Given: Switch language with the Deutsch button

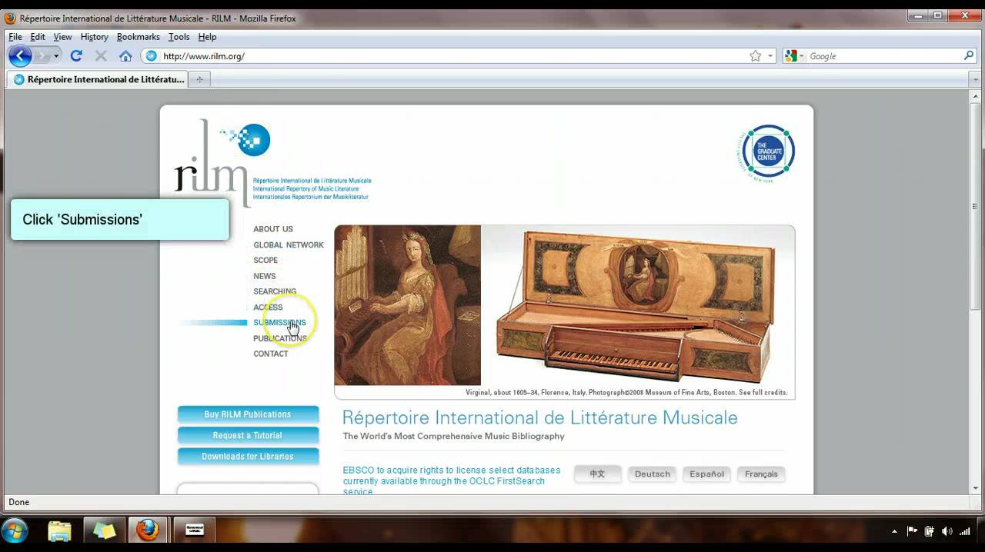Looking at the screenshot, I should pos(653,474).
